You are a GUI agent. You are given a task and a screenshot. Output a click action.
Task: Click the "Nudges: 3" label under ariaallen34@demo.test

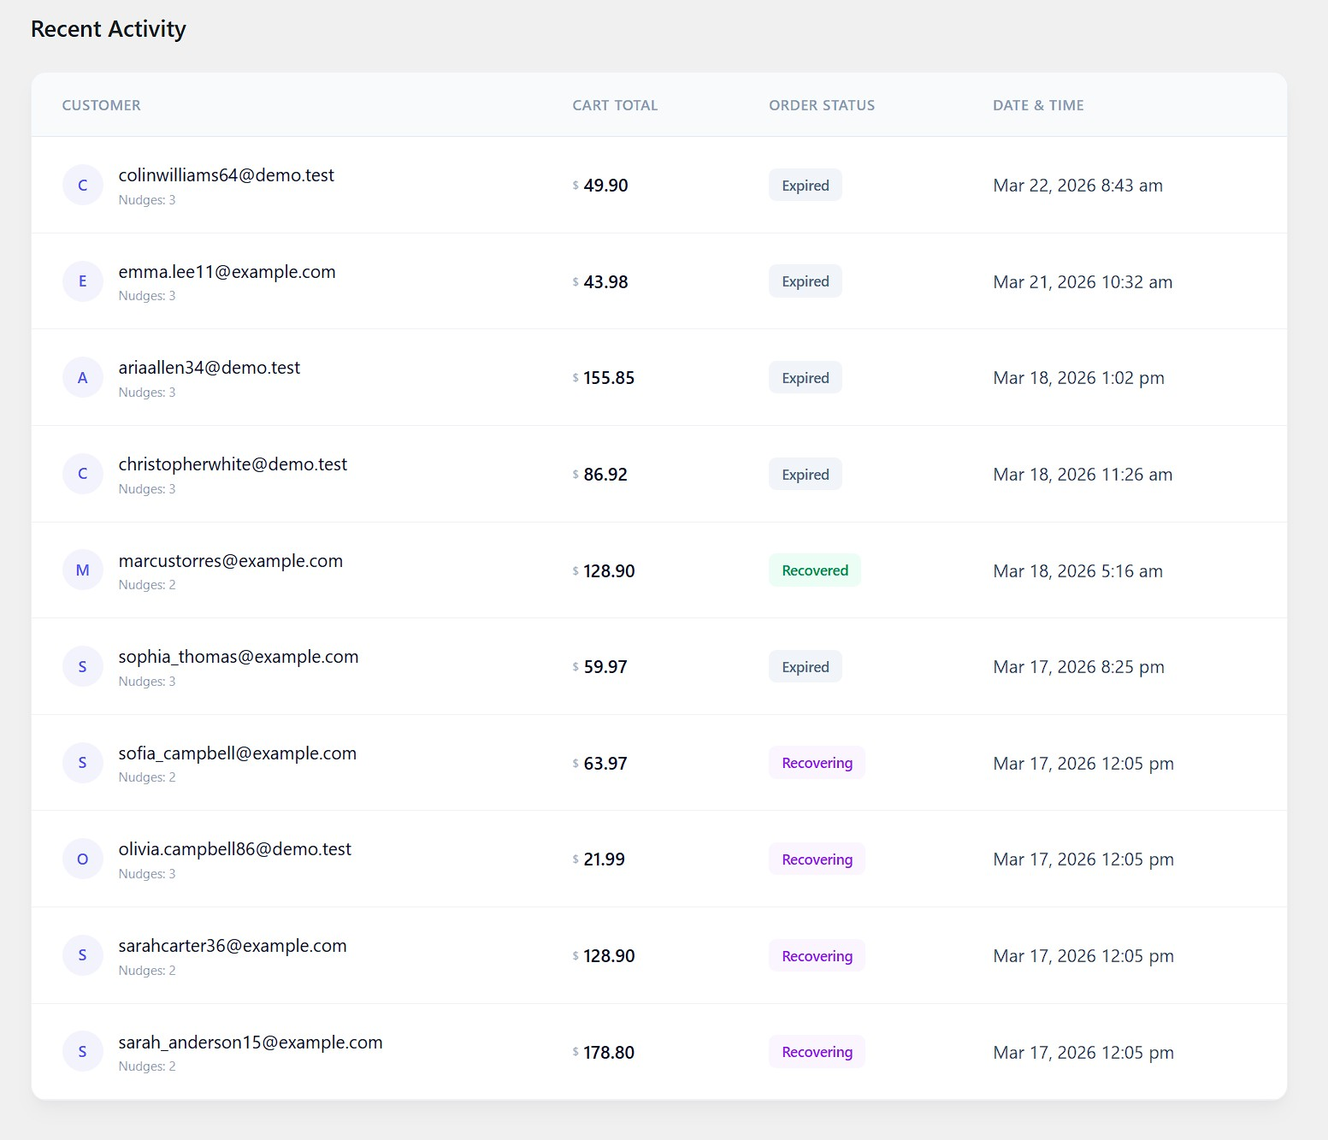147,392
